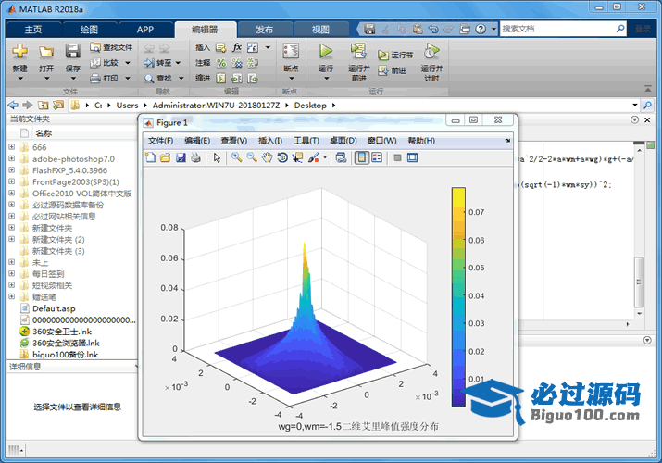Switch to the 绘图 ribbon tab

tap(89, 30)
